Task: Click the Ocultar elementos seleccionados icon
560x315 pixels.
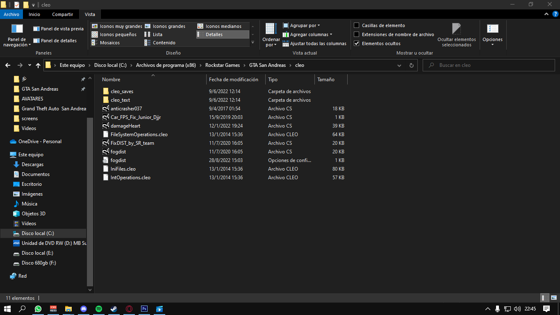Action: coord(456,29)
